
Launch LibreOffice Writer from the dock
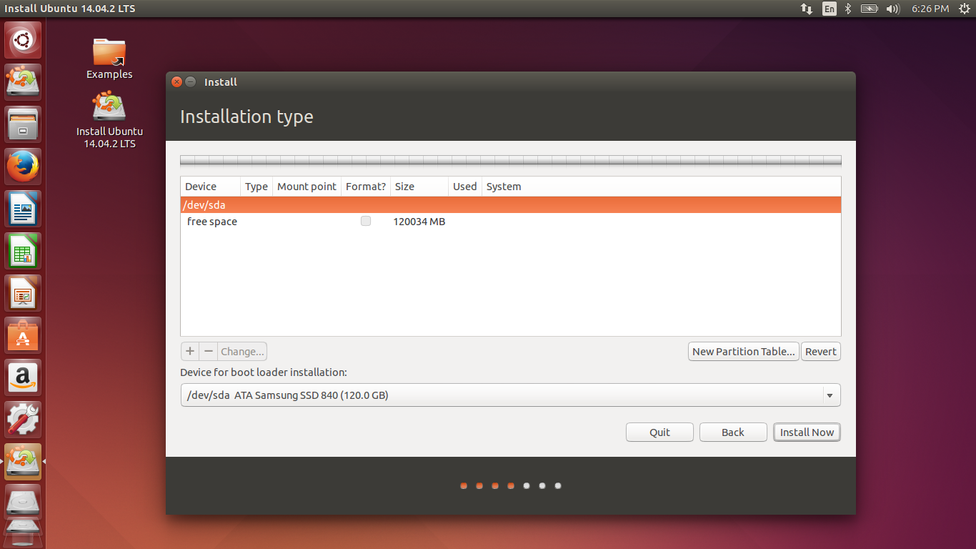(x=24, y=209)
